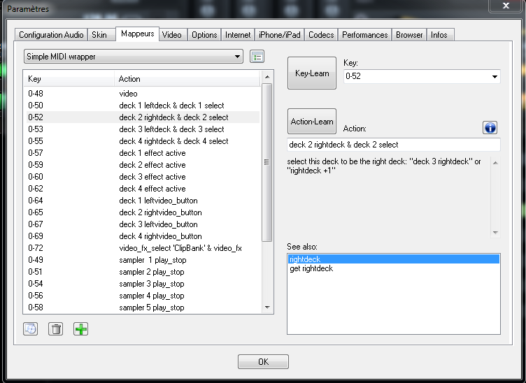Select 'get rightdeck' in See also list

pos(311,268)
